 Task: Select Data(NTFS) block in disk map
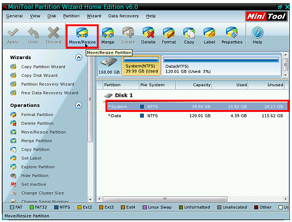[x=221, y=65]
